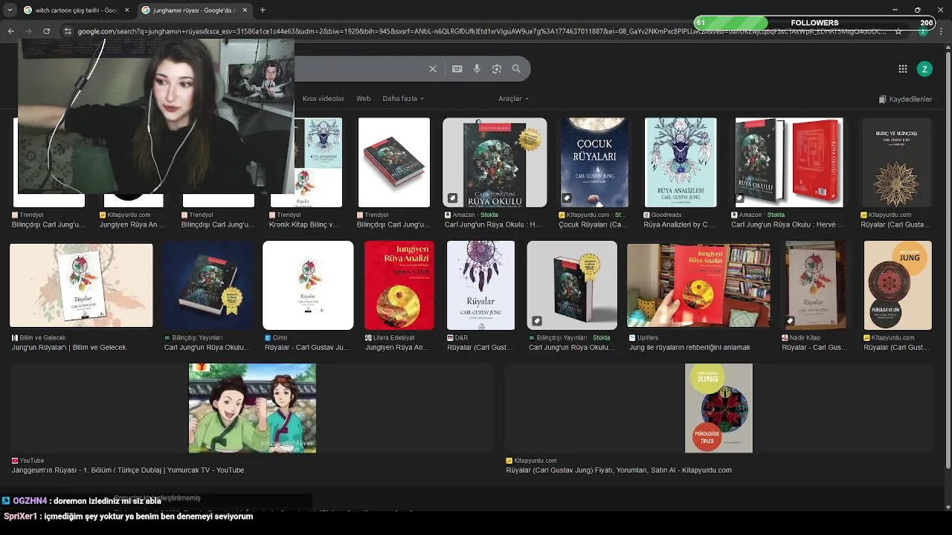Open the tab search dropdown arrow
The height and width of the screenshot is (535, 952).
pos(10,10)
